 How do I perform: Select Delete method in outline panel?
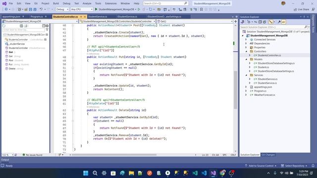click(x=12, y=69)
